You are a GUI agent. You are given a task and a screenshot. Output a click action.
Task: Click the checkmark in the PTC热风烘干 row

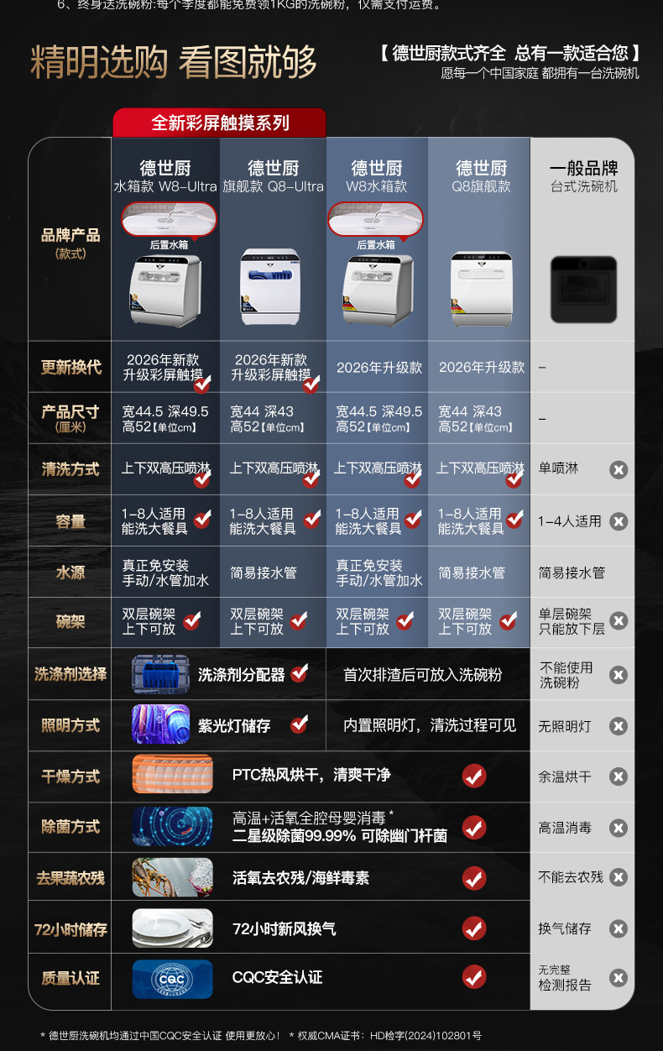pos(474,776)
